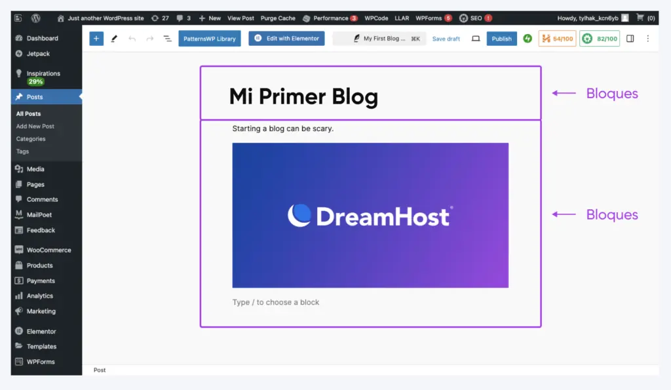Image resolution: width=671 pixels, height=390 pixels.
Task: Click Save draft
Action: [x=446, y=39]
